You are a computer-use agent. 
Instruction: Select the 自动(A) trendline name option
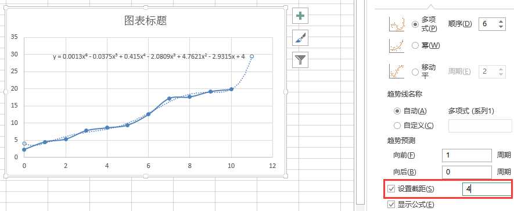(x=397, y=111)
